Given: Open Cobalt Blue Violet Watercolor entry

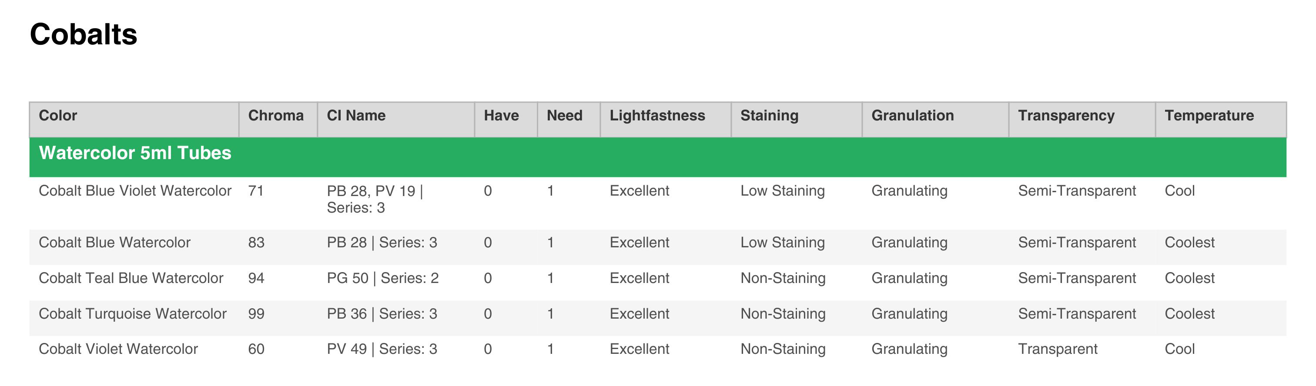Looking at the screenshot, I should pos(135,191).
